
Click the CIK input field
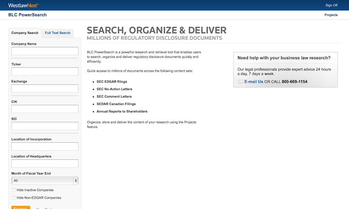45,109
